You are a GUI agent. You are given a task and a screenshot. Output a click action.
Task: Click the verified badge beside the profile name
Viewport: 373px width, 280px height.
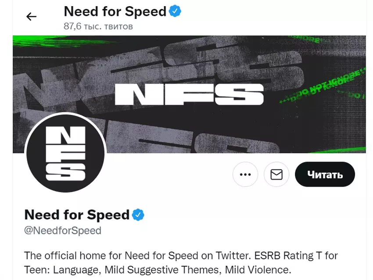(x=139, y=215)
